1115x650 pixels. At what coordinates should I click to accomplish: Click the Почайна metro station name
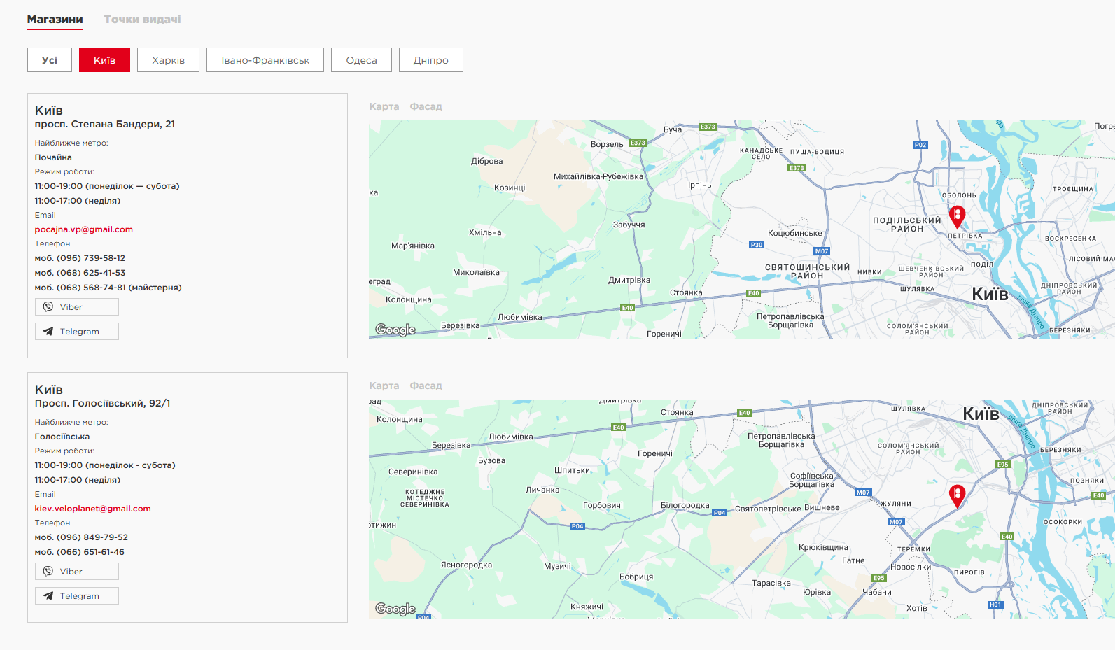coord(53,157)
